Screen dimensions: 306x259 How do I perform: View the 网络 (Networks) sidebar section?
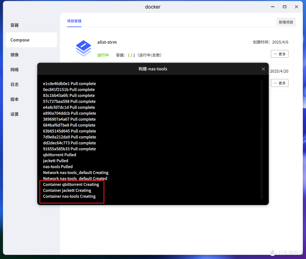[14, 70]
